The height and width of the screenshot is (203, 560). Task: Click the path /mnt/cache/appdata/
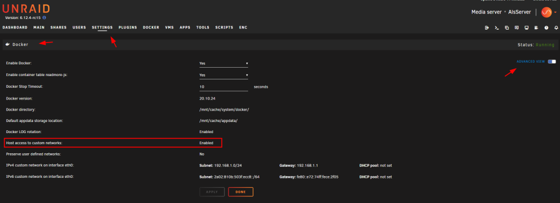coord(218,121)
